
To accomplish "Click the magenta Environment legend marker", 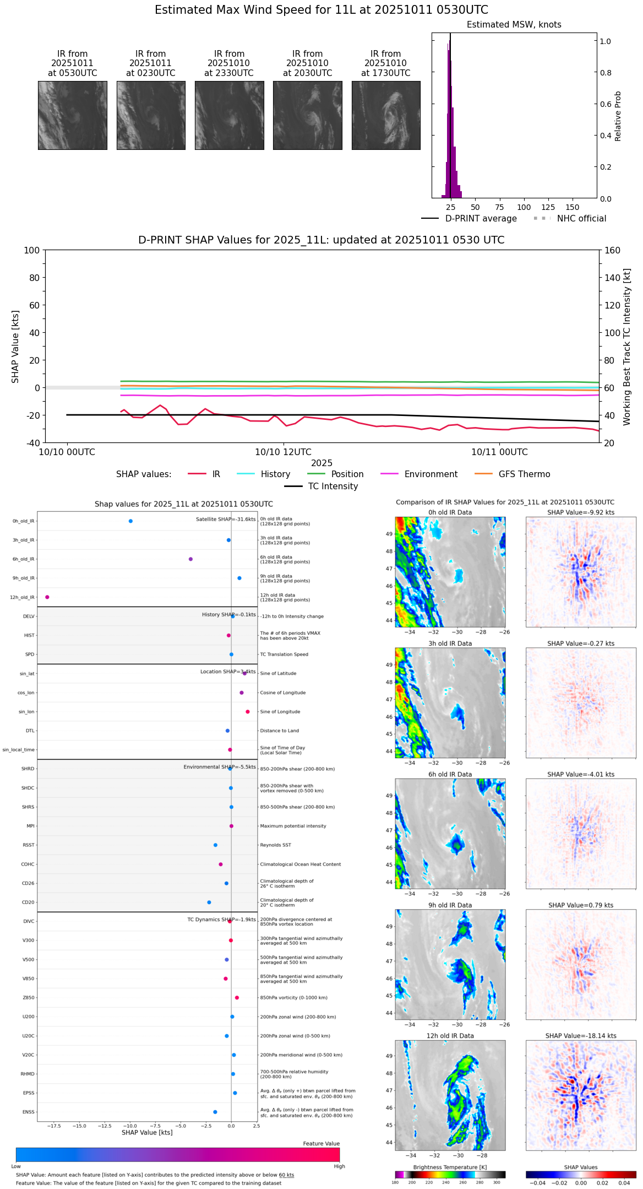I will coord(389,474).
